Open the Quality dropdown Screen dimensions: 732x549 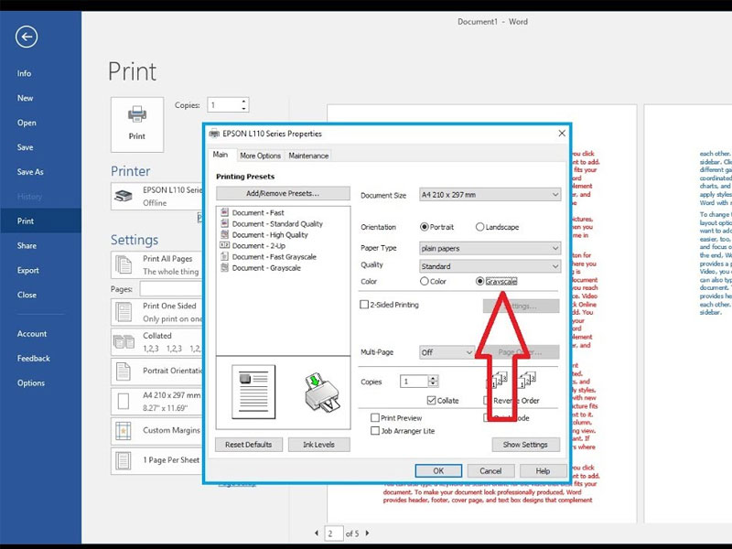coord(490,266)
